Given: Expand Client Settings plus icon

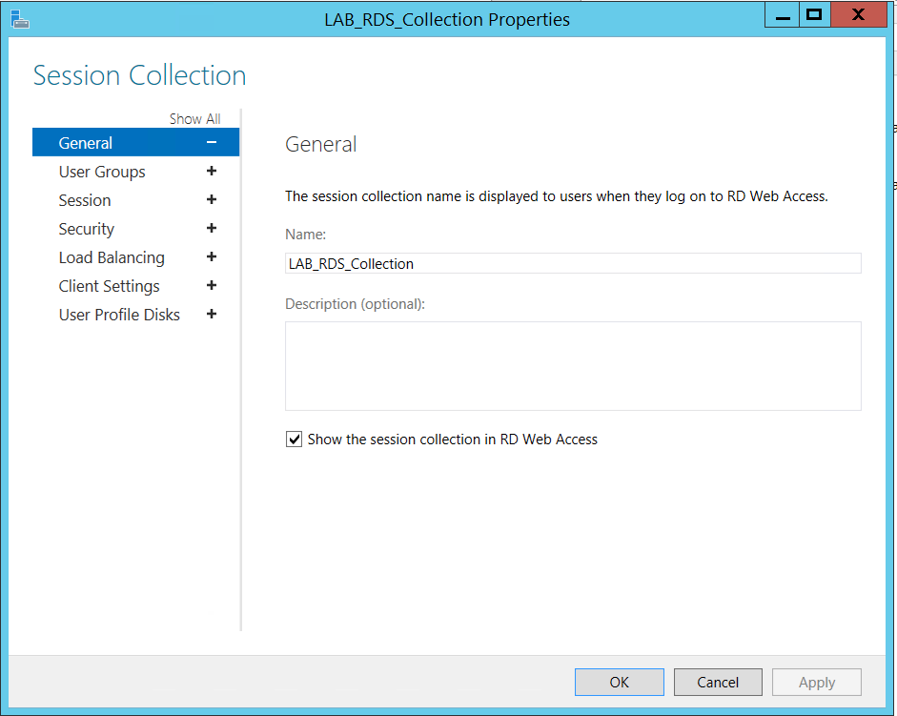Looking at the screenshot, I should click(x=212, y=286).
